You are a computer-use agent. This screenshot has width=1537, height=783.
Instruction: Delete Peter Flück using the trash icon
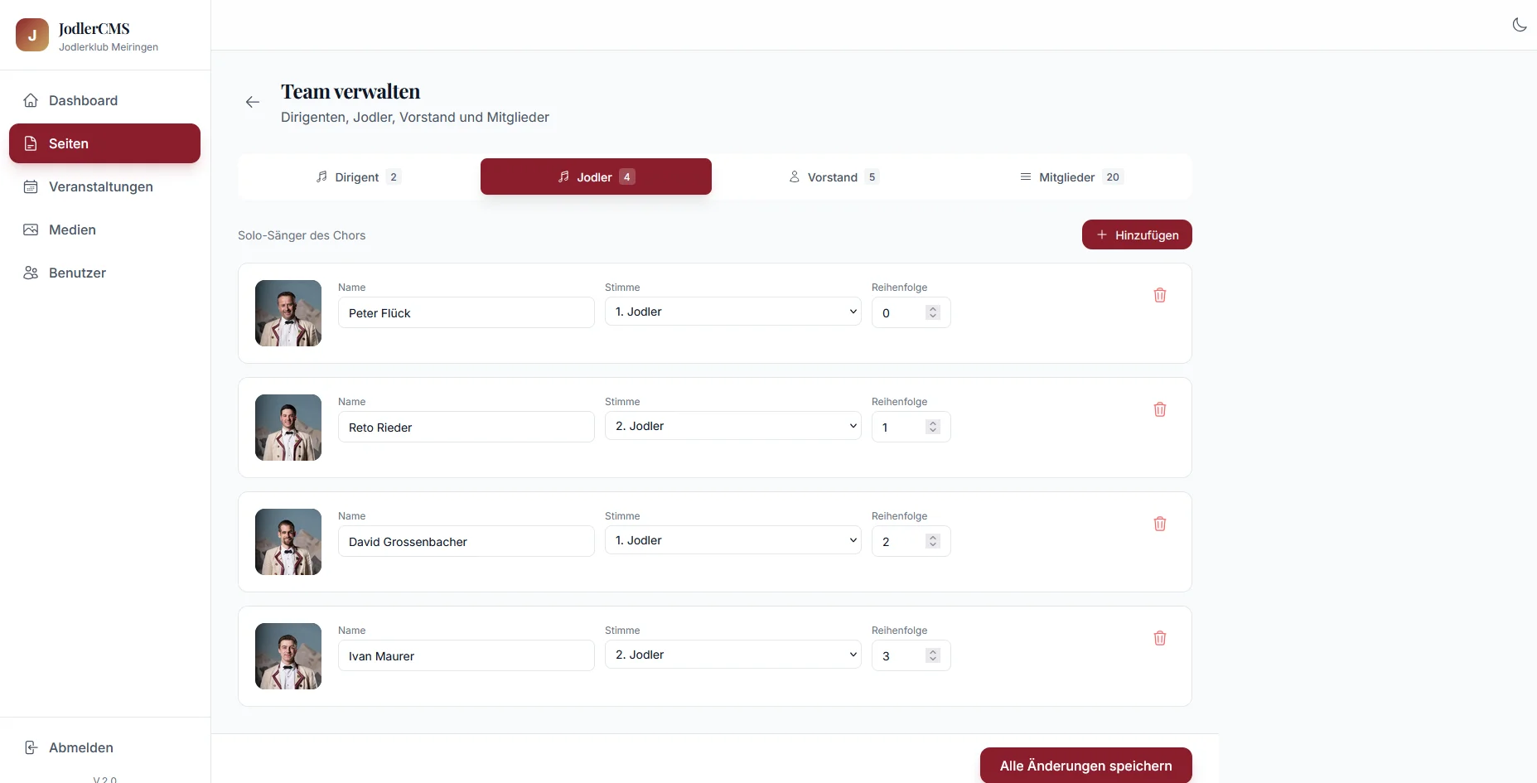[x=1159, y=295]
